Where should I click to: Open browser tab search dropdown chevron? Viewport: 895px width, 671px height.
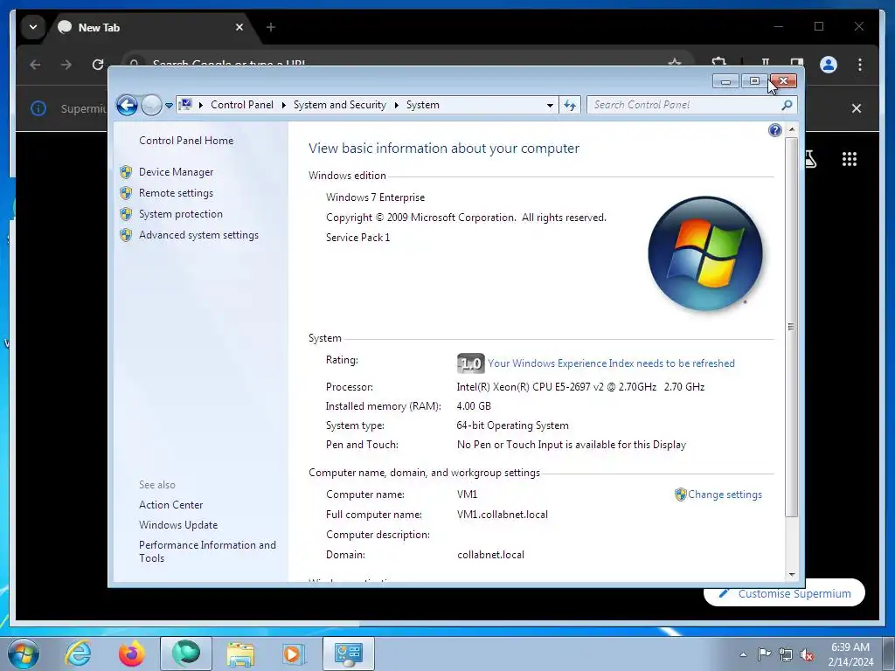pos(33,27)
